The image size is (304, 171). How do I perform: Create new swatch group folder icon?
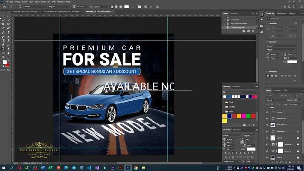(x=244, y=125)
